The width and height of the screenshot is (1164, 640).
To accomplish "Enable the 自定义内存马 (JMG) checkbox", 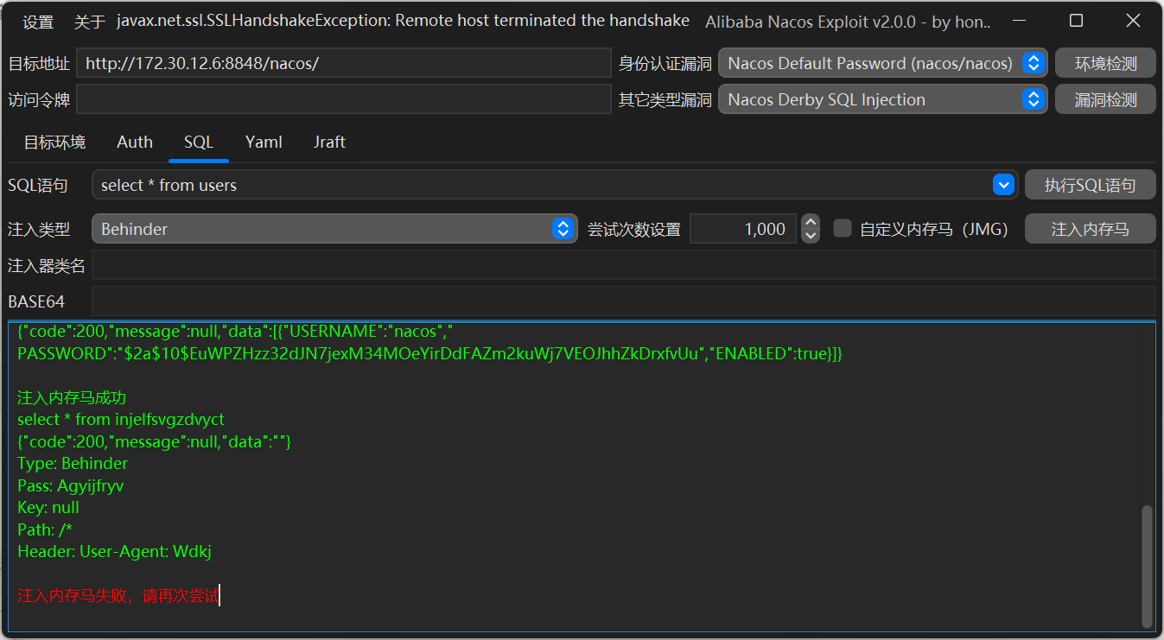I will tap(843, 229).
